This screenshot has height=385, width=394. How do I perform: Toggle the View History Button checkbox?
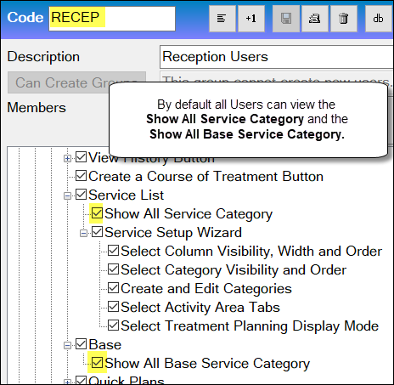pos(81,157)
